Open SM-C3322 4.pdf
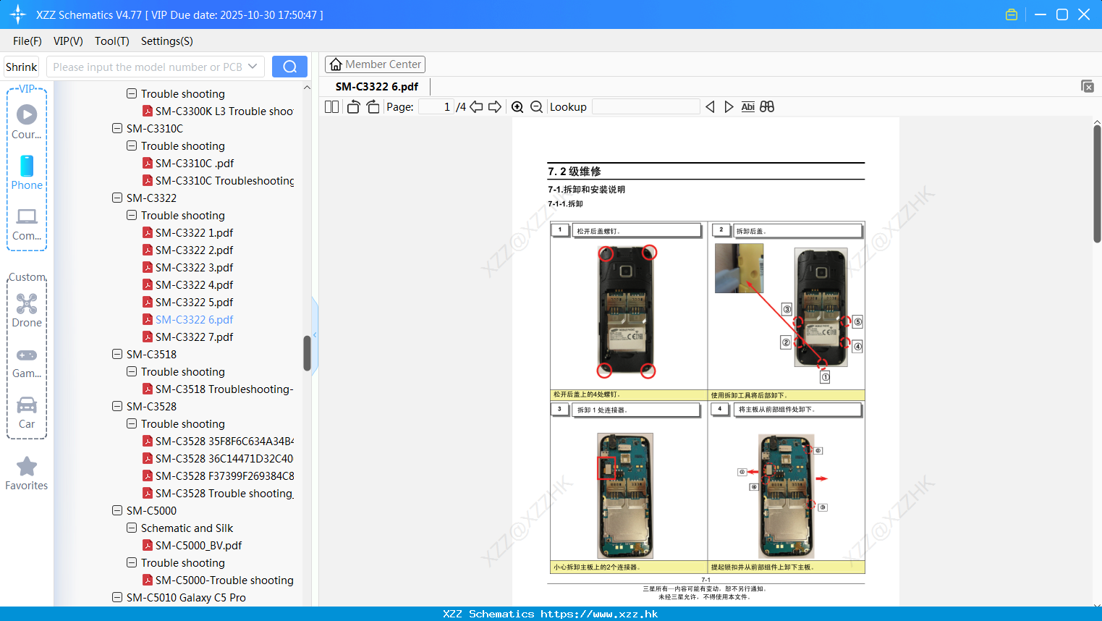This screenshot has width=1102, height=621. (194, 284)
